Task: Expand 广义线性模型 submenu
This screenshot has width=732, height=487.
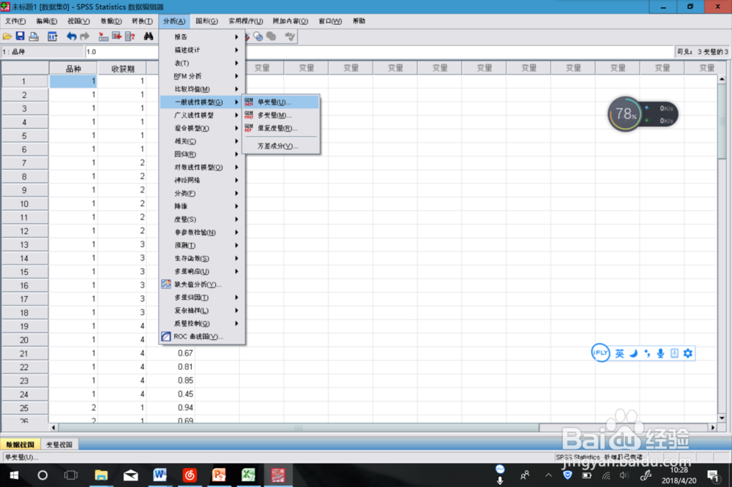Action: (202, 116)
